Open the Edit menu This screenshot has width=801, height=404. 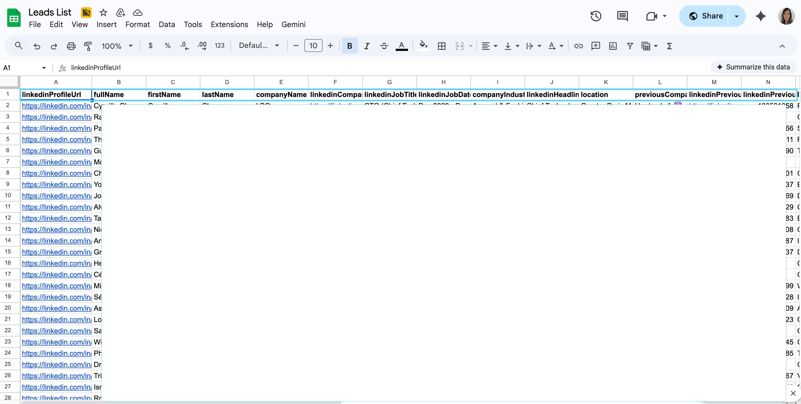click(56, 25)
